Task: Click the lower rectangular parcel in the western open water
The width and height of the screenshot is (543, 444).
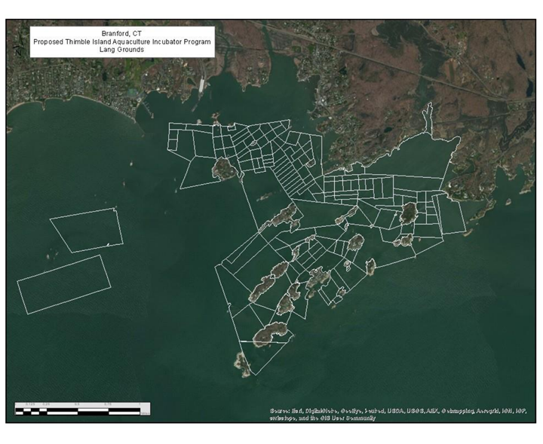Action: pos(64,284)
